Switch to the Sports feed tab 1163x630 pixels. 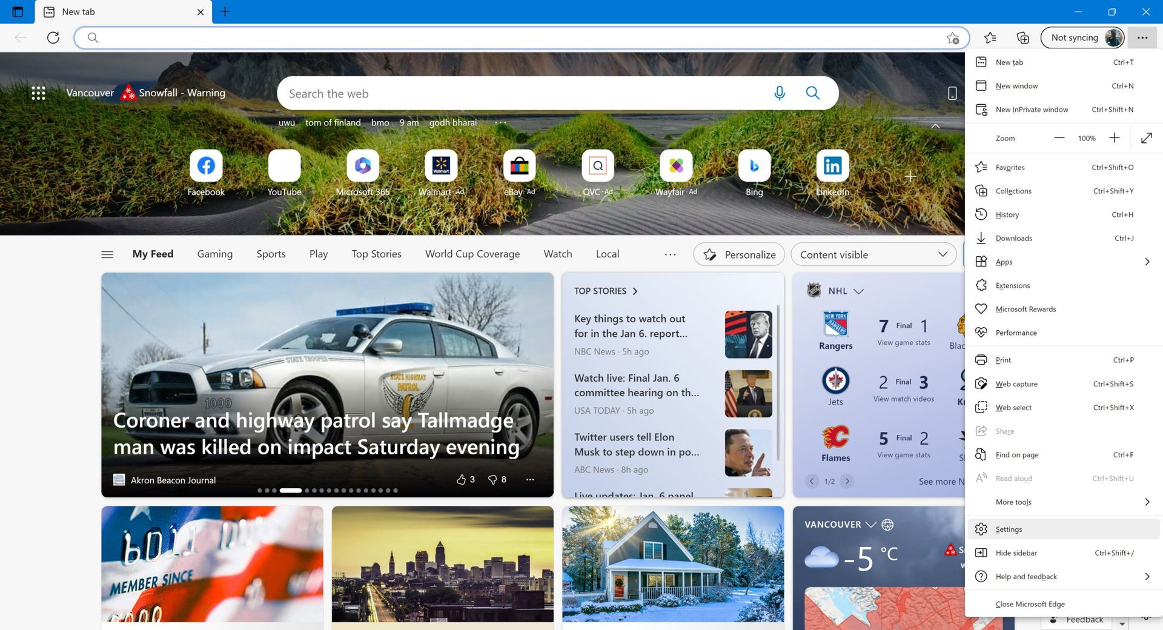(x=271, y=254)
